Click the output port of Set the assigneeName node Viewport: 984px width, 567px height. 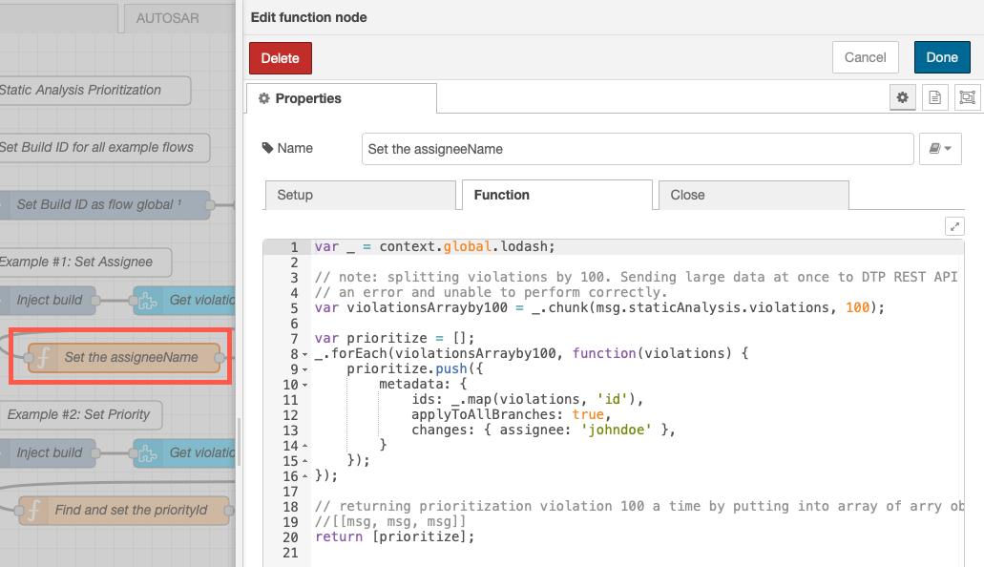pyautogui.click(x=220, y=358)
